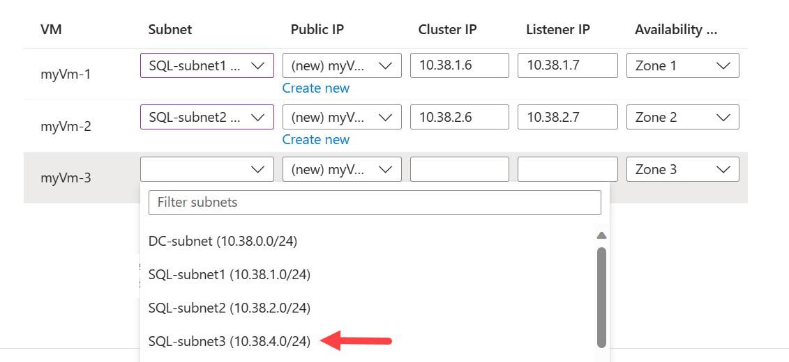Viewport: 789px width, 362px height.
Task: Change Availability Zone 1 dropdown for myVm-1
Action: point(682,65)
